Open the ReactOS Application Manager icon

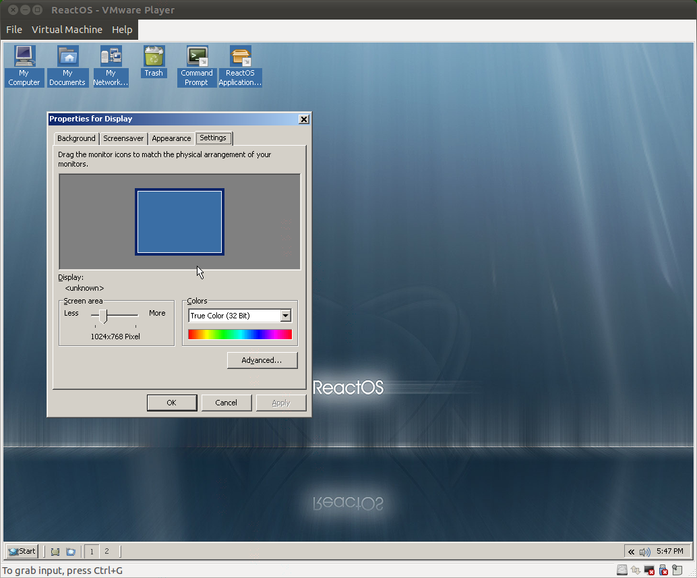click(x=240, y=61)
